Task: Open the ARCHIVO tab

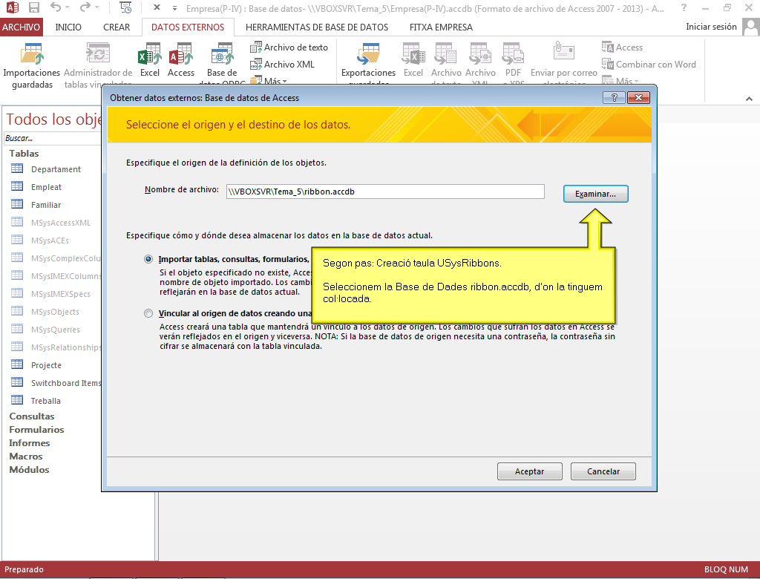Action: (22, 27)
